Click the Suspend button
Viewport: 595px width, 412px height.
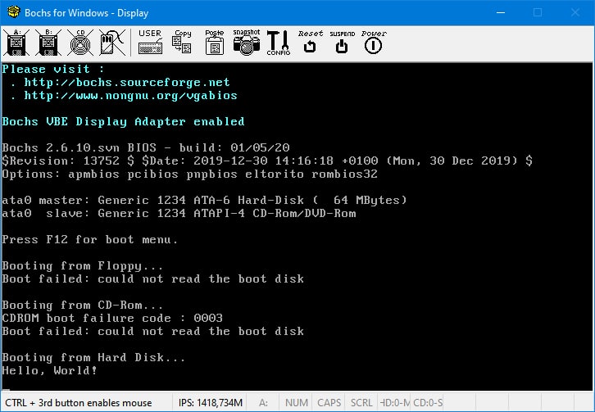pyautogui.click(x=342, y=43)
